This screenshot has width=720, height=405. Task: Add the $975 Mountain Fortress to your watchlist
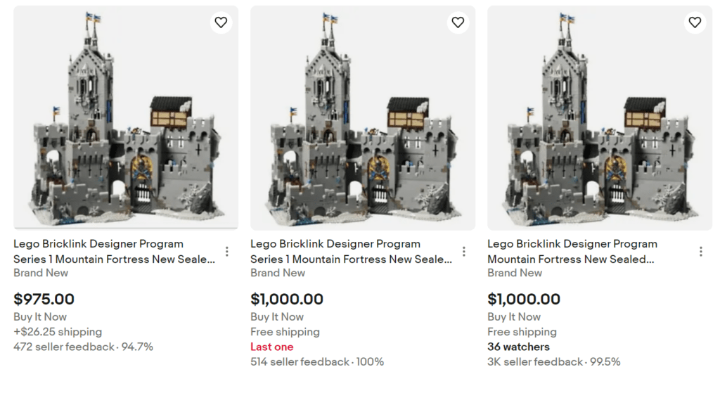(x=221, y=22)
